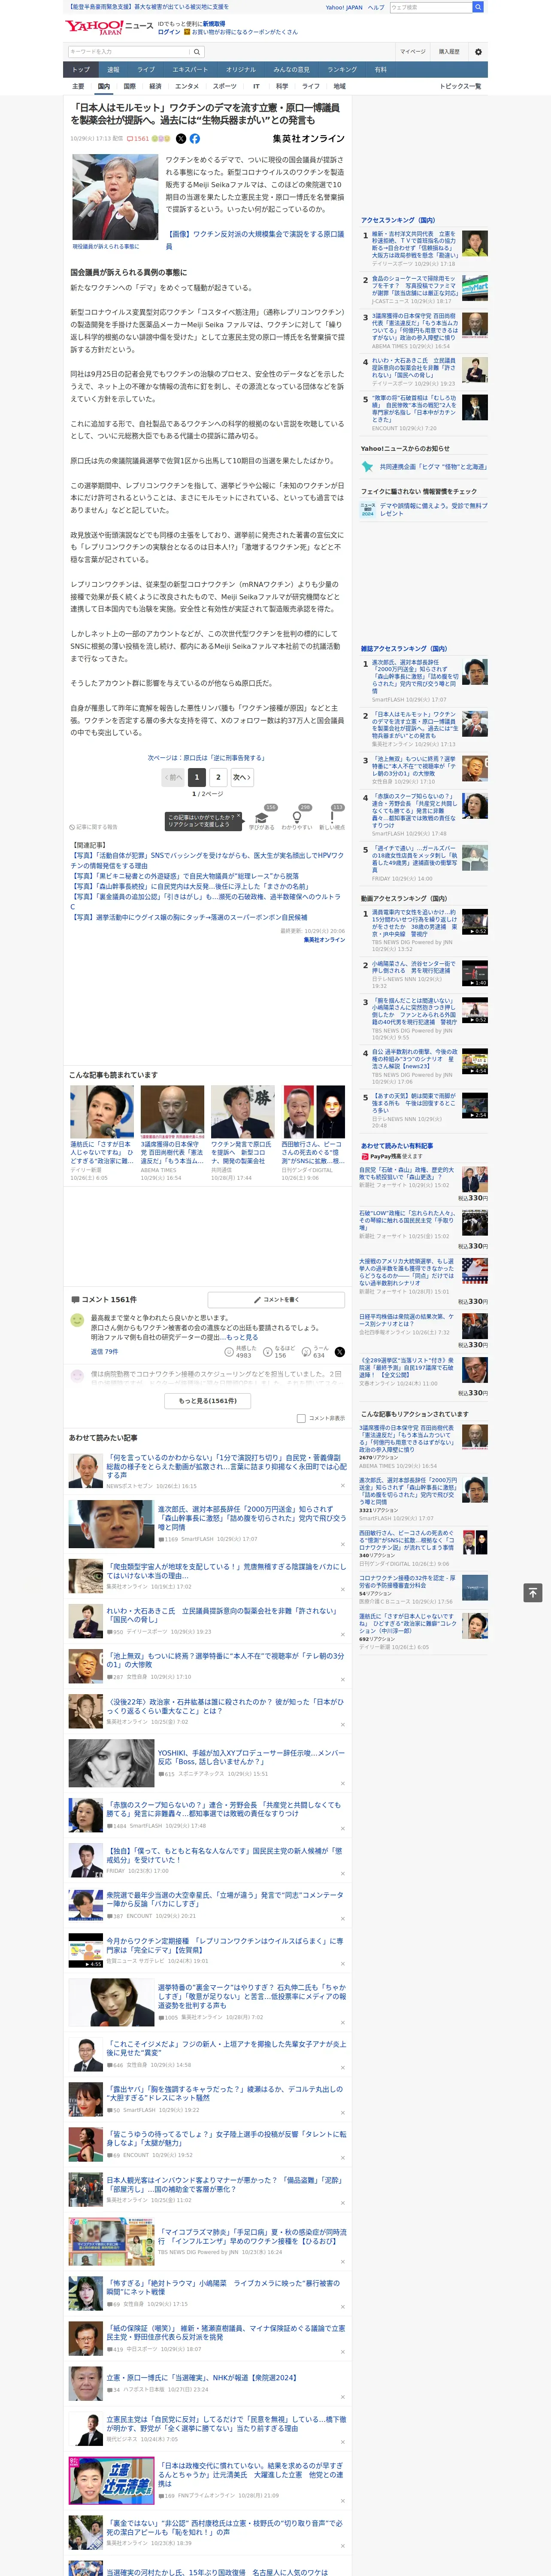551x2576 pixels.
Task: Select スポーツ category in sub navigation
Action: tap(225, 86)
